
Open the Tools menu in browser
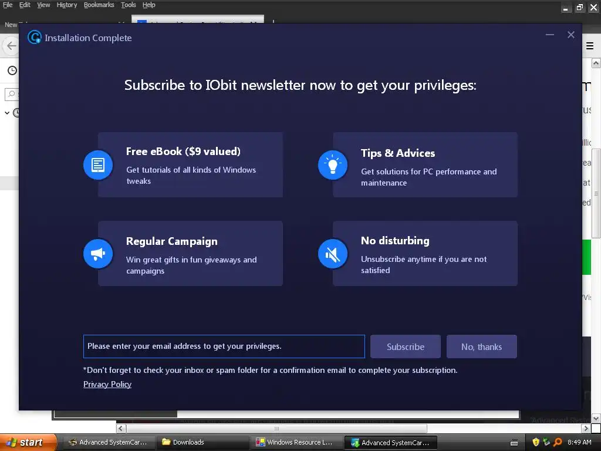pyautogui.click(x=129, y=5)
